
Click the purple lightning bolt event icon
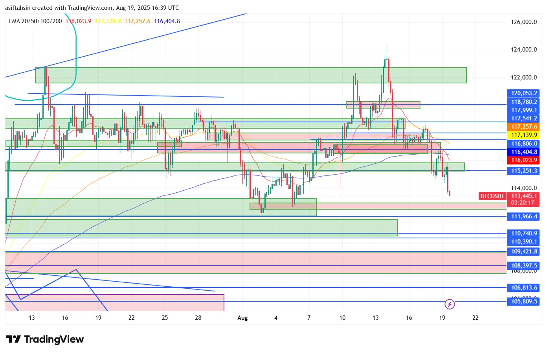[x=450, y=304]
